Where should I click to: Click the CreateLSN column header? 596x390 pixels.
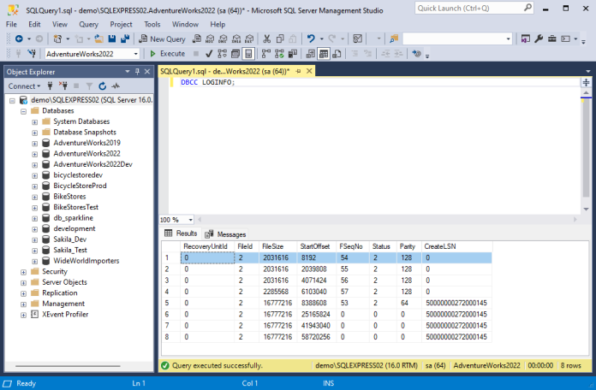(457, 246)
